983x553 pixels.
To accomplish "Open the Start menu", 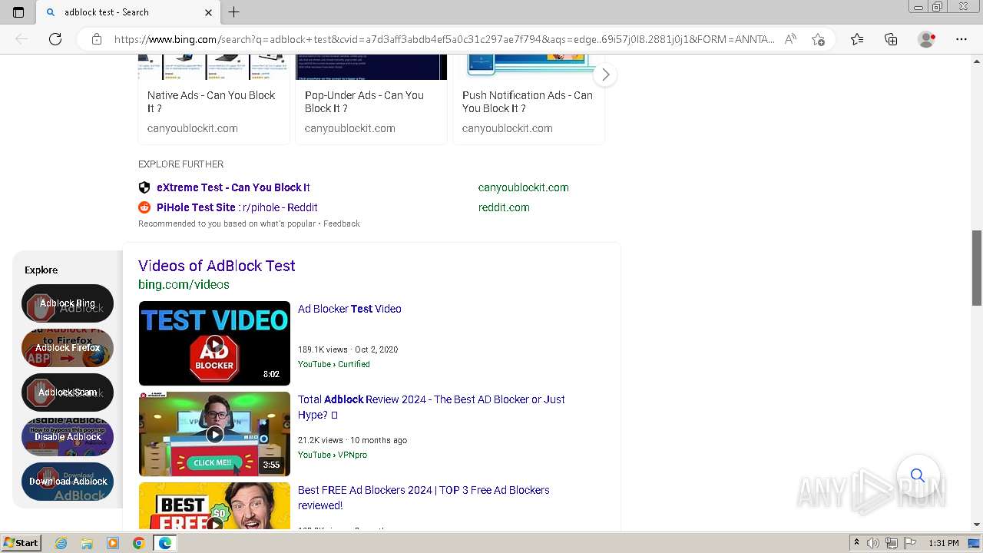I will pyautogui.click(x=21, y=543).
